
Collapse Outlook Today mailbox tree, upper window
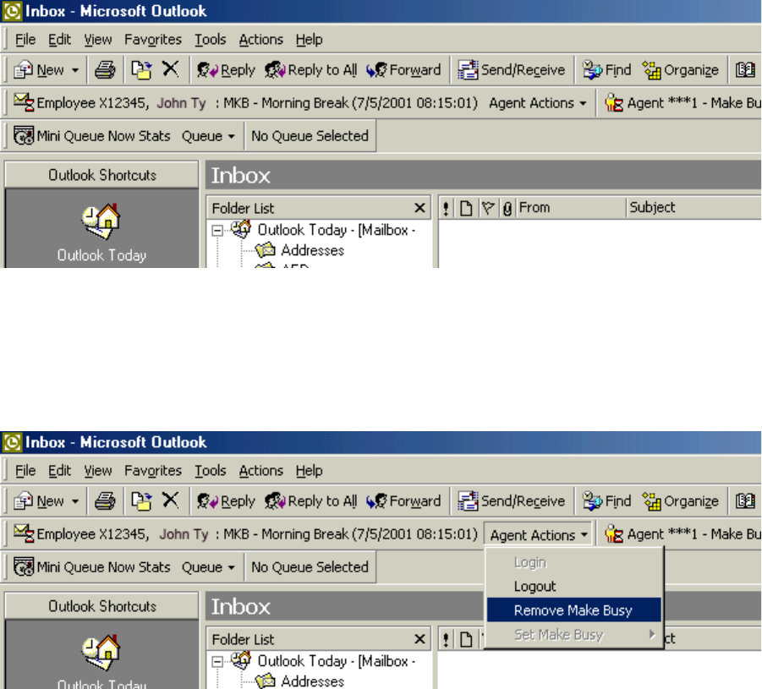[x=217, y=230]
